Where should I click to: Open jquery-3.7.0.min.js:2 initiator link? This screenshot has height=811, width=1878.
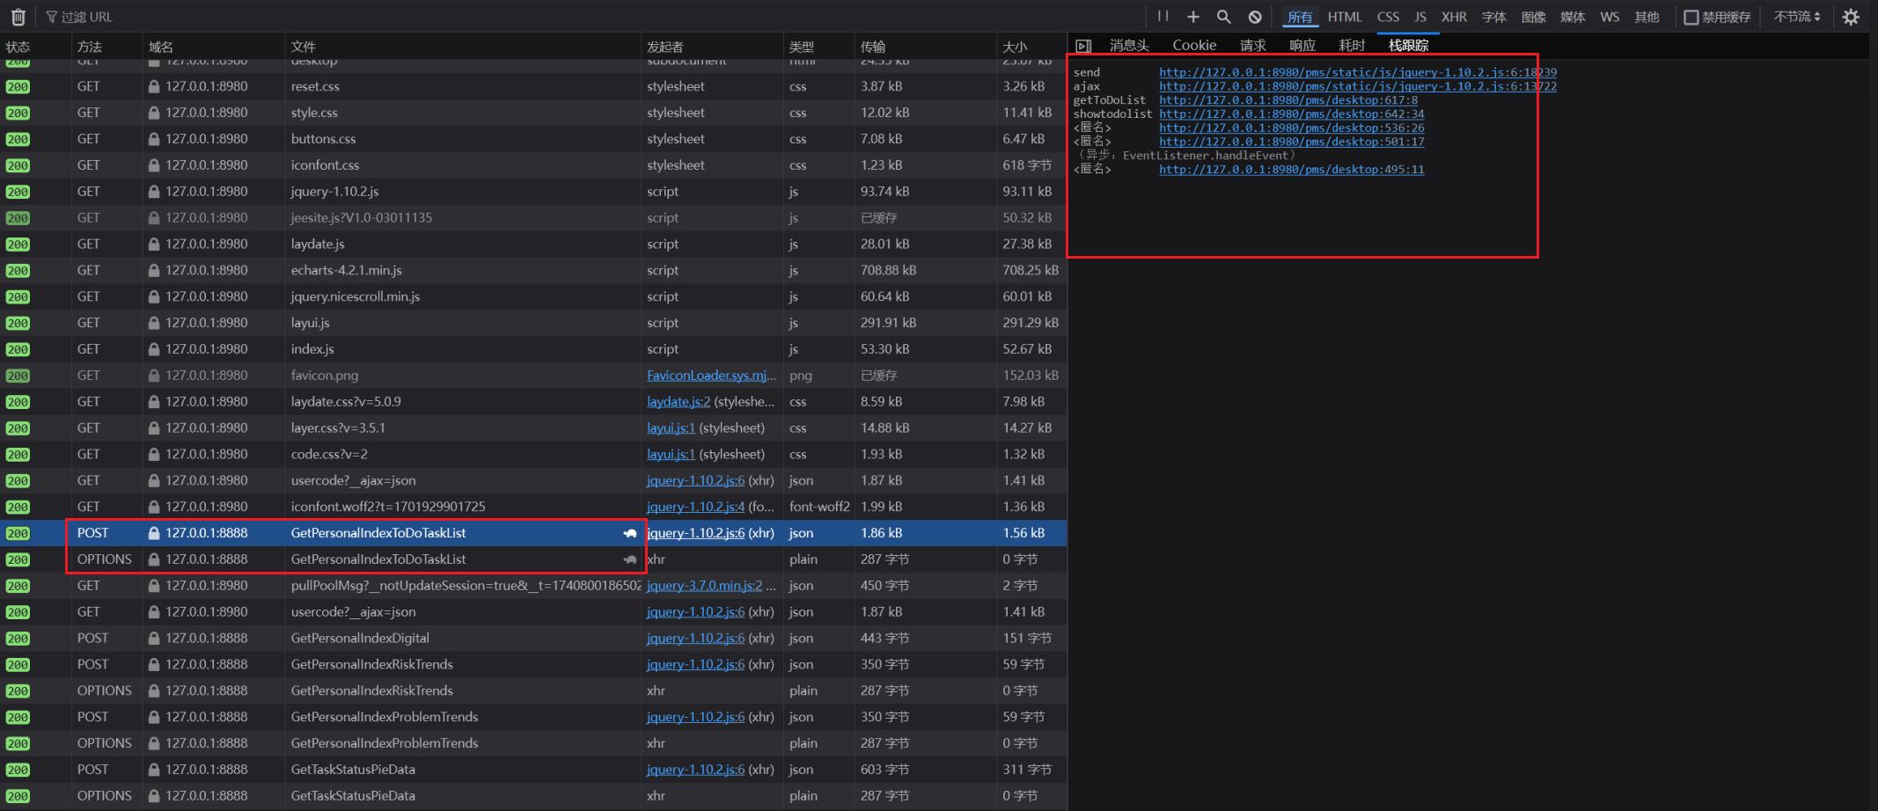pos(704,586)
